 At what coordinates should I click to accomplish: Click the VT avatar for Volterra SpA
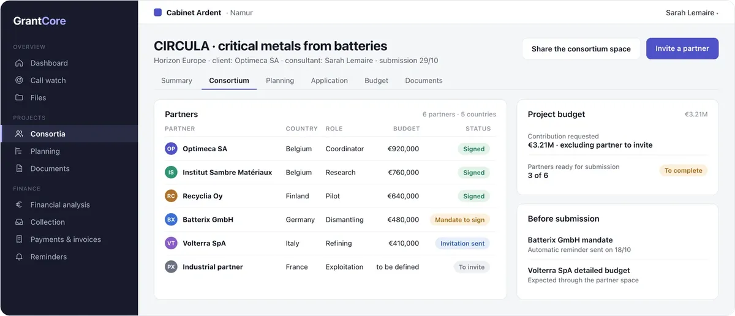171,243
